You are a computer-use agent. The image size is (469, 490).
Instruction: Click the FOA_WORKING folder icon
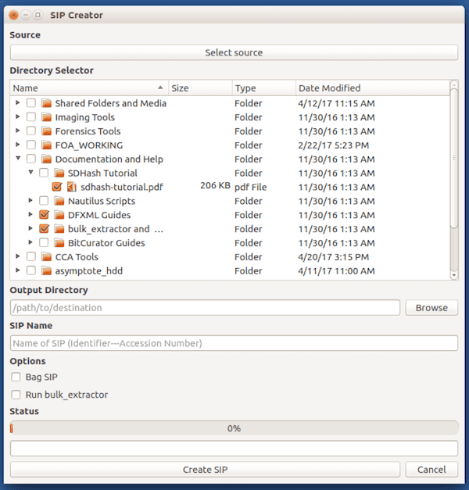pos(47,145)
